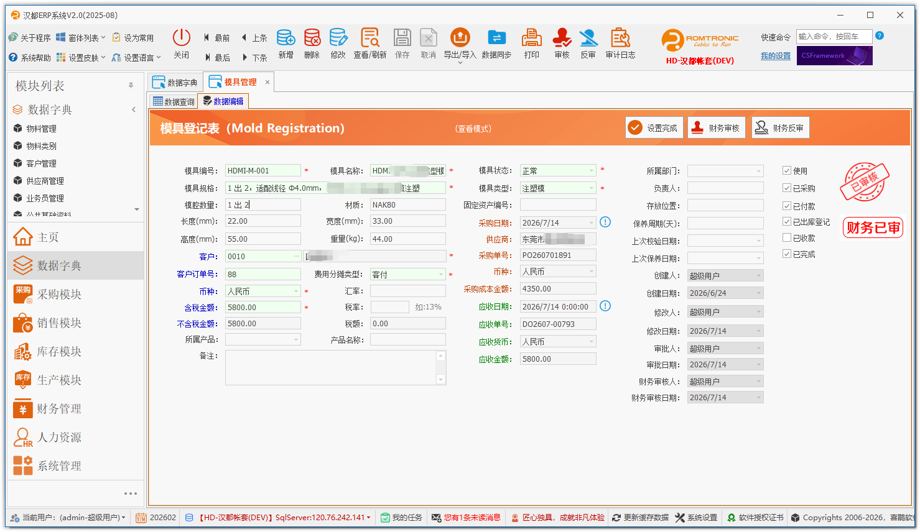Image resolution: width=920 pixels, height=532 pixels.
Task: Open 采购模块 in the sidebar
Action: [75, 294]
